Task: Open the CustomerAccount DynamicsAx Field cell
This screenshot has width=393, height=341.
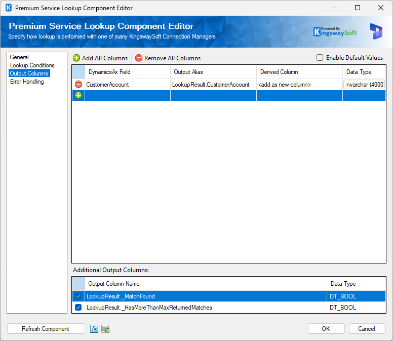Action: point(128,85)
